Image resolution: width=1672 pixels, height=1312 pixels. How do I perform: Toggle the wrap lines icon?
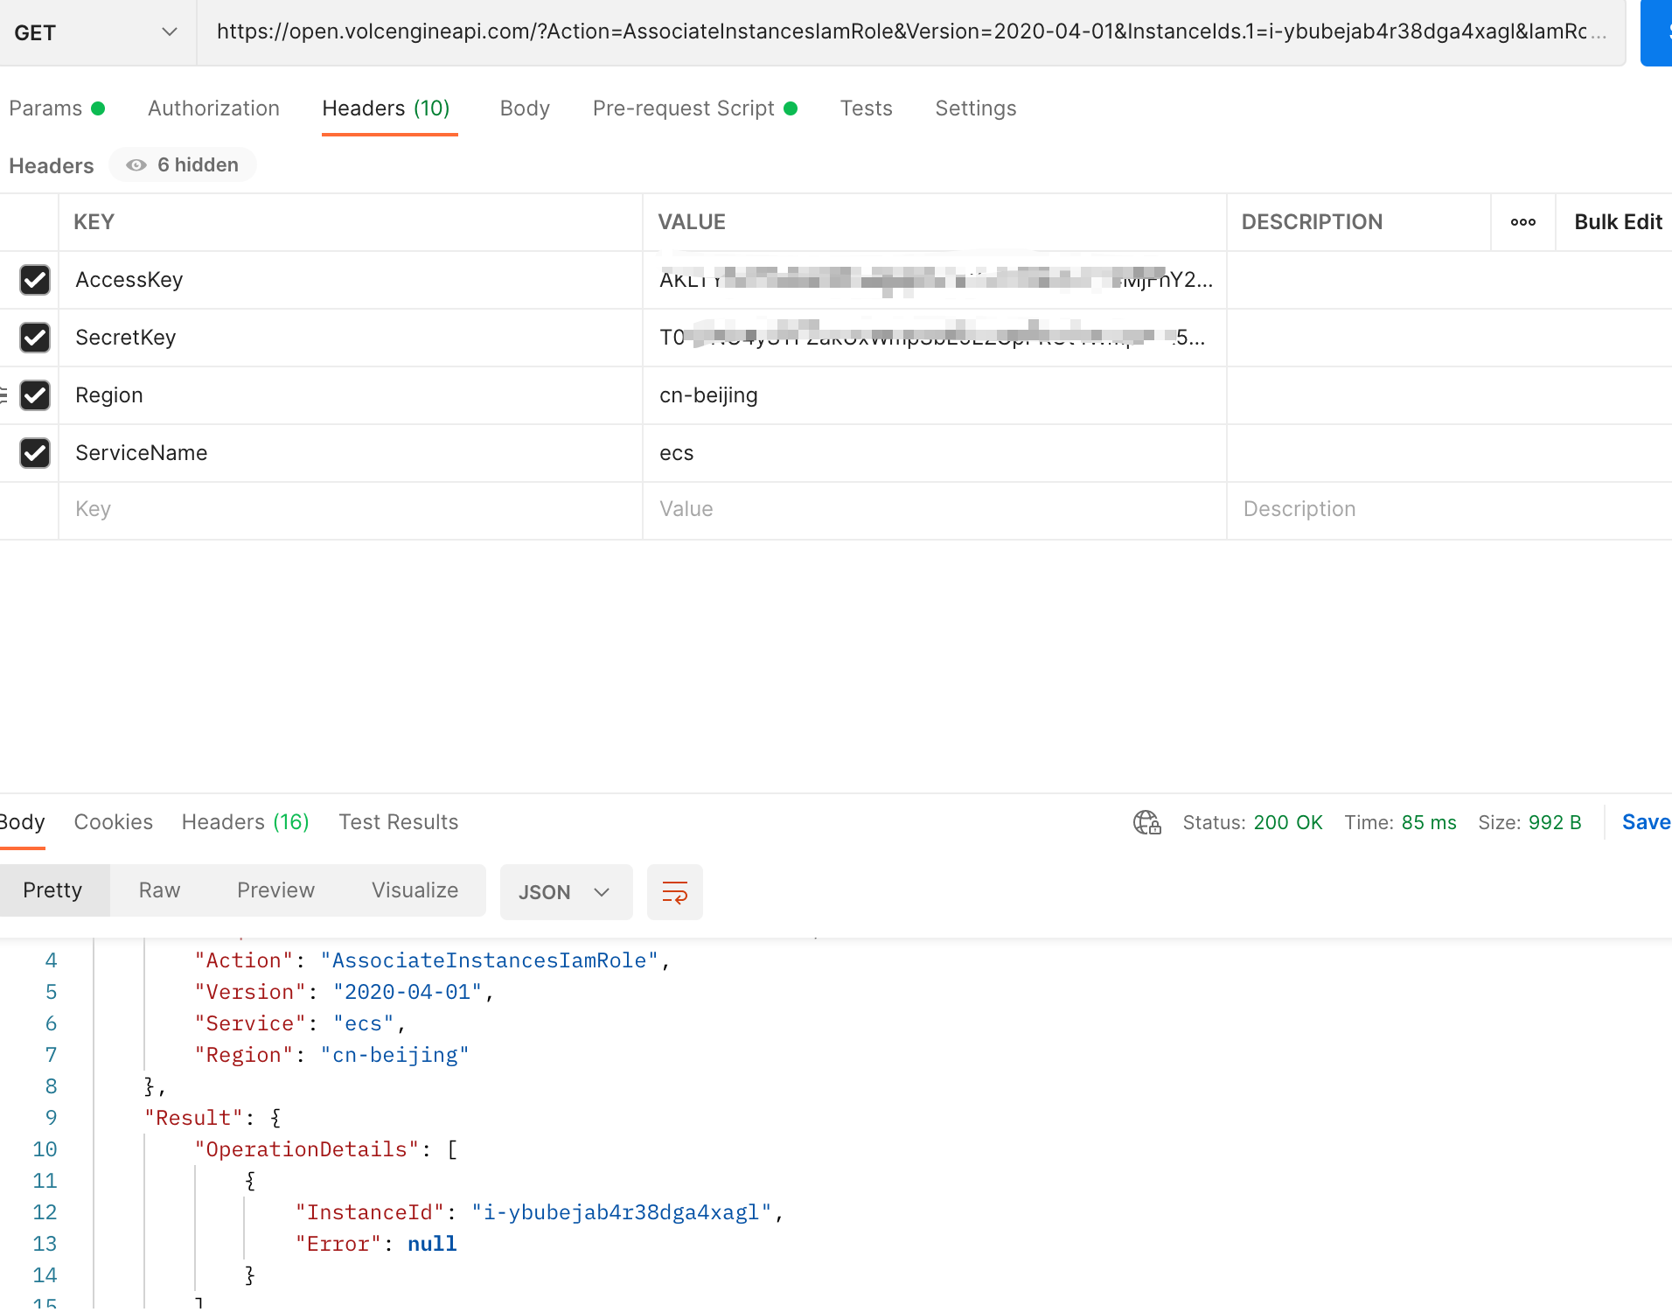coord(674,892)
